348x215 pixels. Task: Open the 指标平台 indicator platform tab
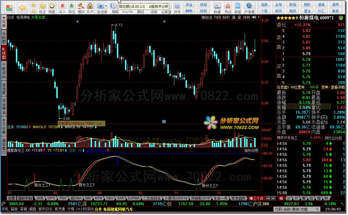[x=25, y=198]
